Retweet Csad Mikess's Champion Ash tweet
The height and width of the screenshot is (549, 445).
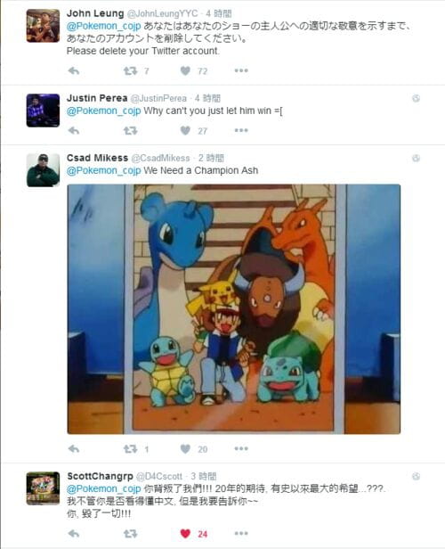[131, 449]
